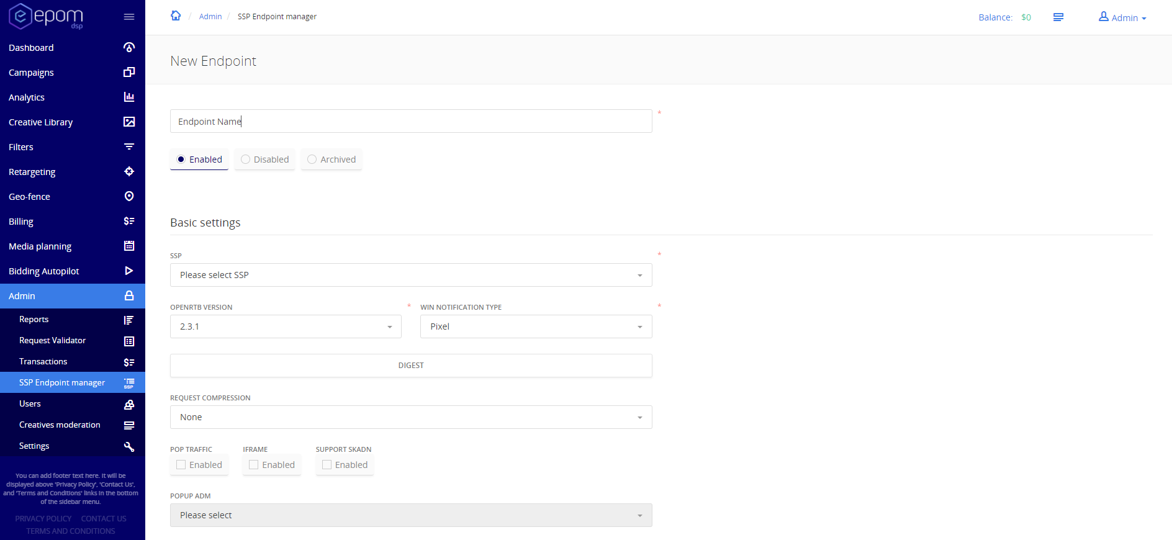This screenshot has width=1172, height=540.
Task: Click the DIGEST button
Action: (411, 366)
